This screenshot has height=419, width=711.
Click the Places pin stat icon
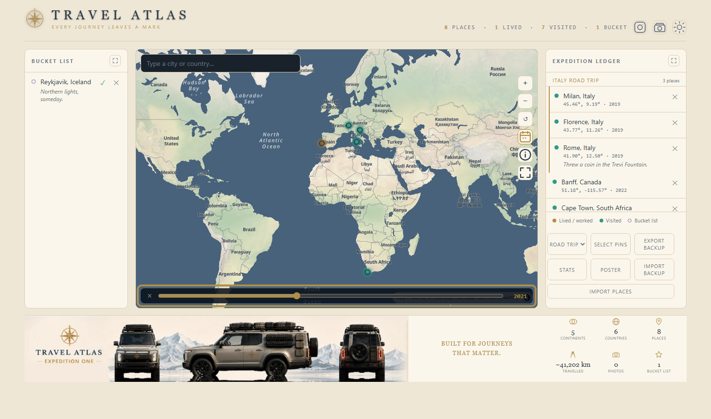click(659, 322)
